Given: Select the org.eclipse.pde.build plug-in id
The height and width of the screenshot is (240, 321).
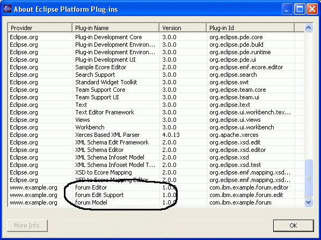Looking at the screenshot, I should (236, 45).
